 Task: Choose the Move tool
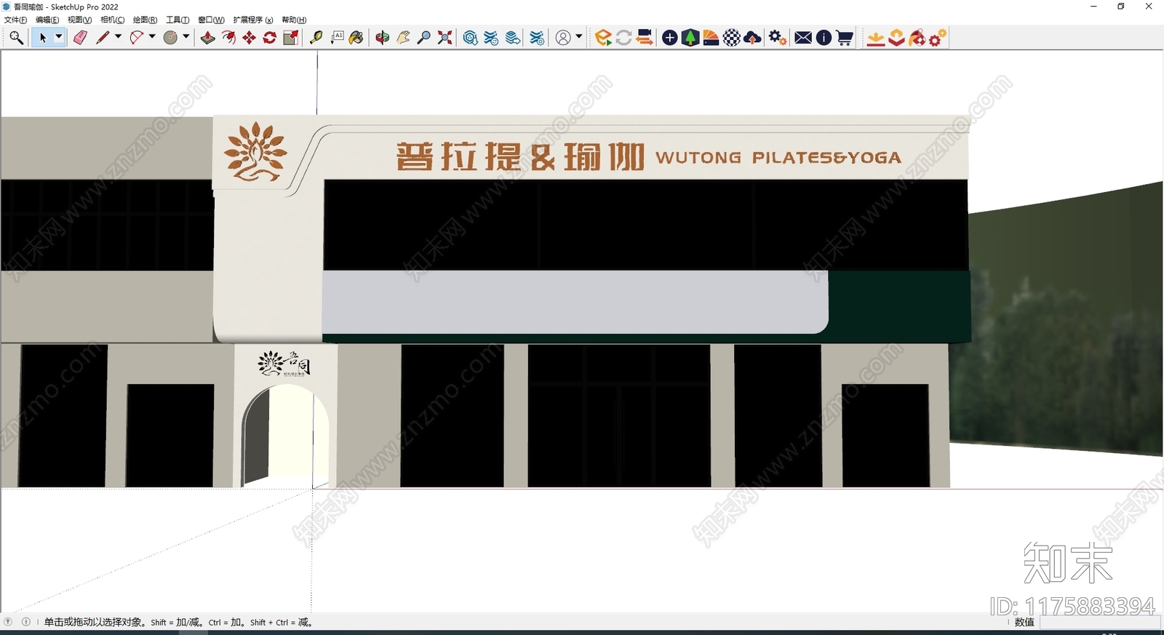(x=249, y=38)
